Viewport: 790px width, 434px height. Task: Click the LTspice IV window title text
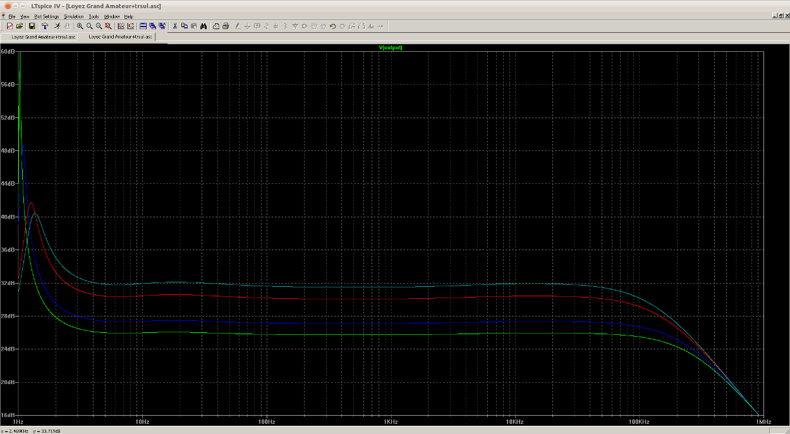95,6
